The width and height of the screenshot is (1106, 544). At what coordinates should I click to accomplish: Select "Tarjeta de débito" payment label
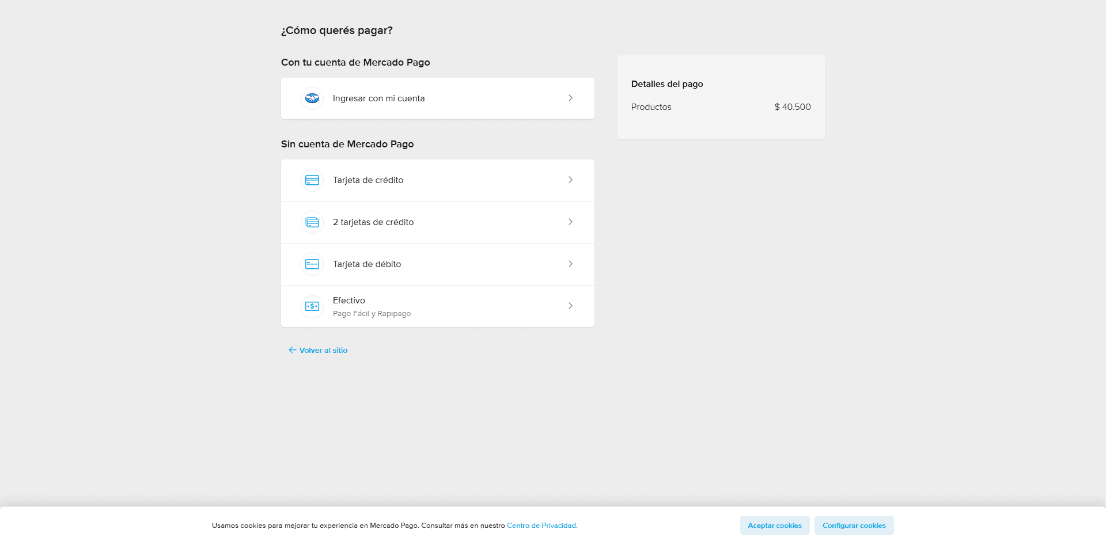(367, 264)
